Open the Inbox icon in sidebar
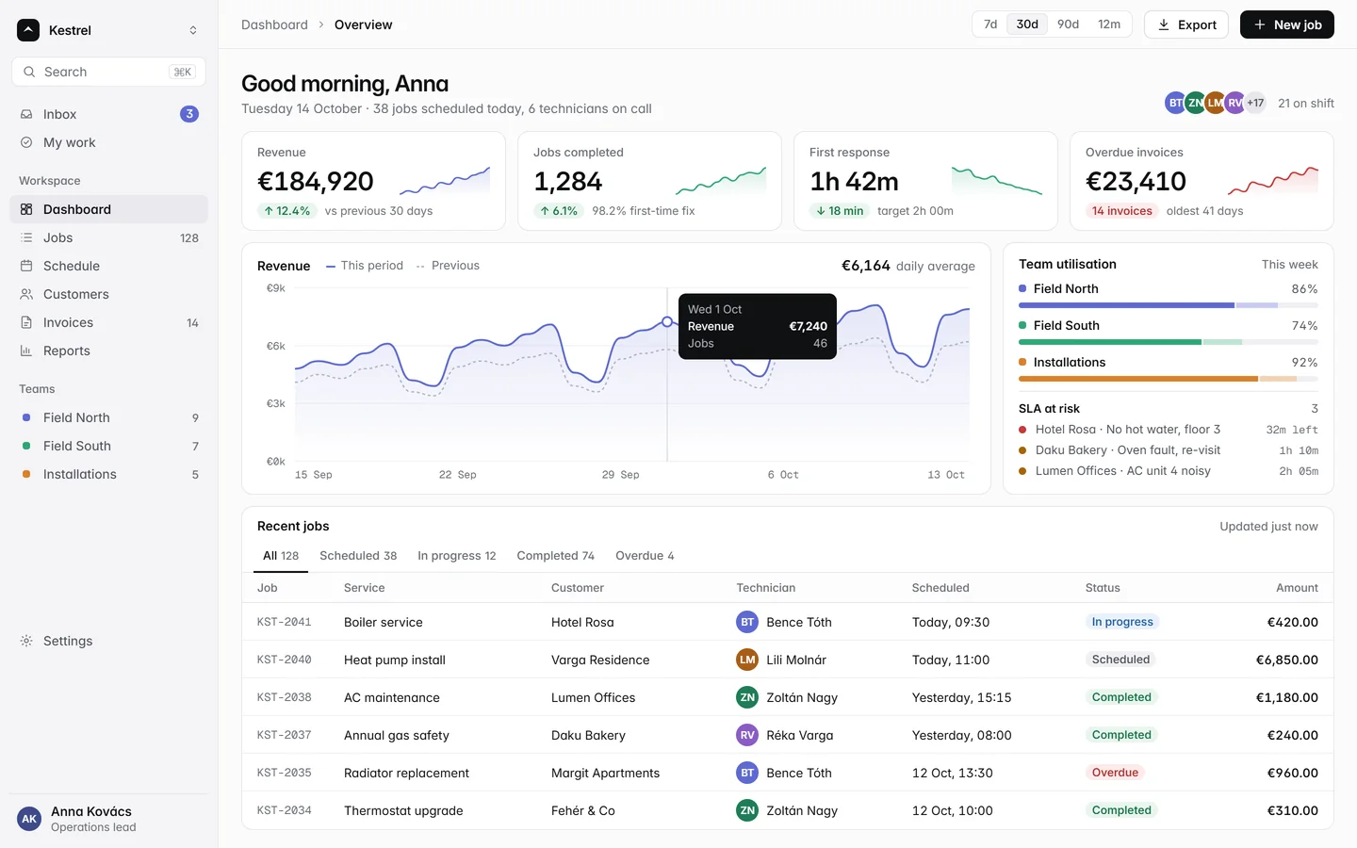 [26, 114]
